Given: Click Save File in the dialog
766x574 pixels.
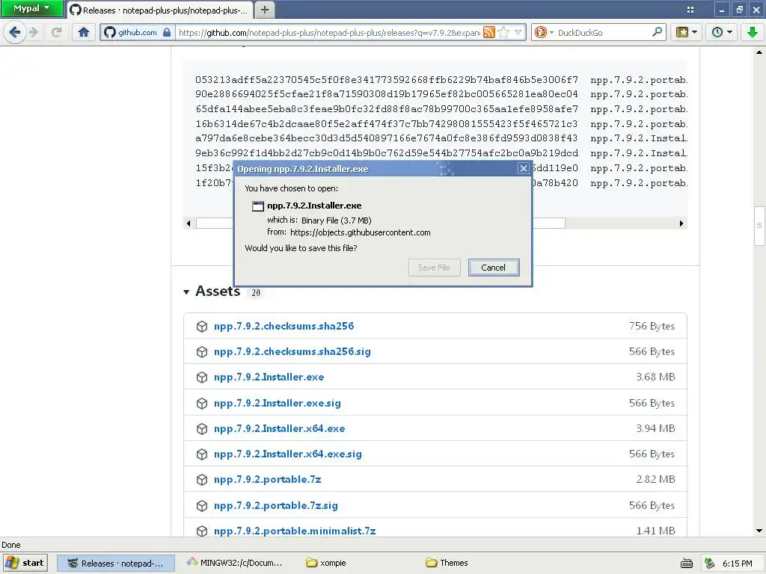Looking at the screenshot, I should [434, 268].
